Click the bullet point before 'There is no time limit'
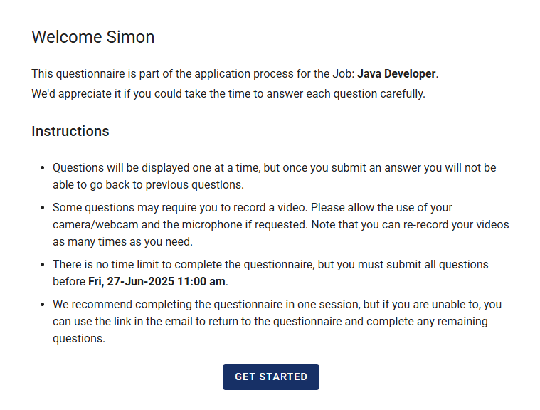The height and width of the screenshot is (410, 540). click(42, 265)
